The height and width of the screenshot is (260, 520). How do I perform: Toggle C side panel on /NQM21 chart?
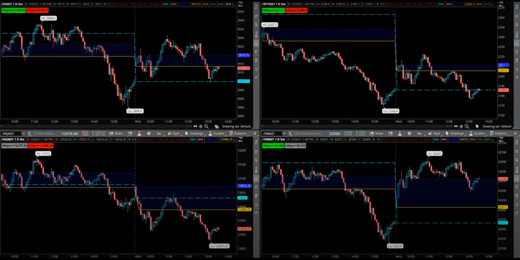point(256,178)
